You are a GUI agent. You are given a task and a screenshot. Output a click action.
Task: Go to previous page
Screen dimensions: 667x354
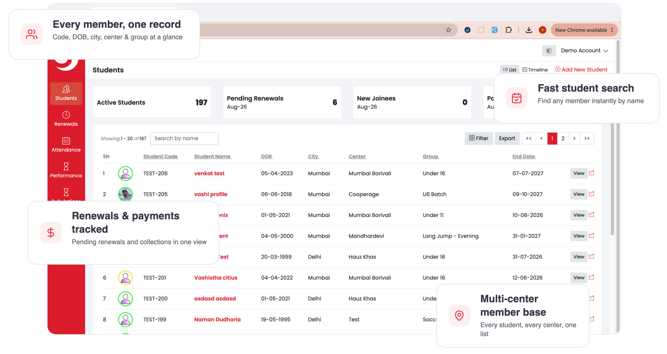point(541,138)
